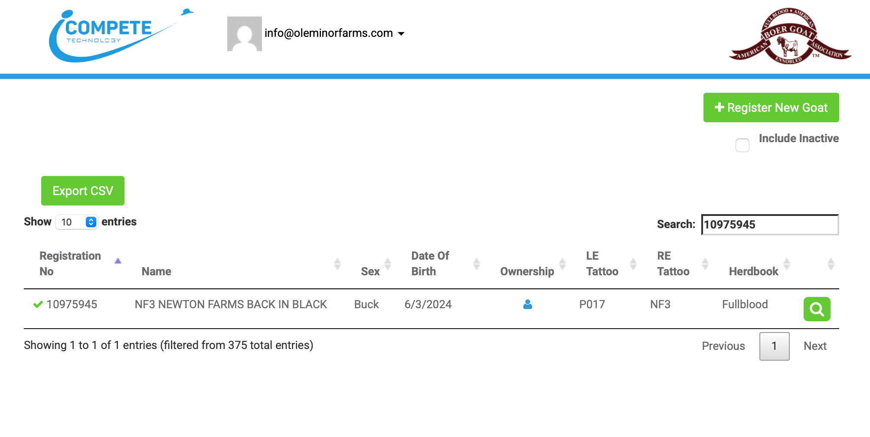Enable the Include Inactive checkbox
870x437 pixels.
(742, 145)
